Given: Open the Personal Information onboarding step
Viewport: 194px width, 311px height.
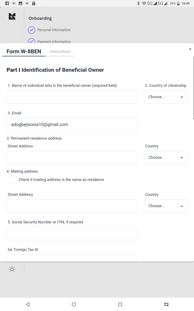Looking at the screenshot, I should click(x=54, y=30).
